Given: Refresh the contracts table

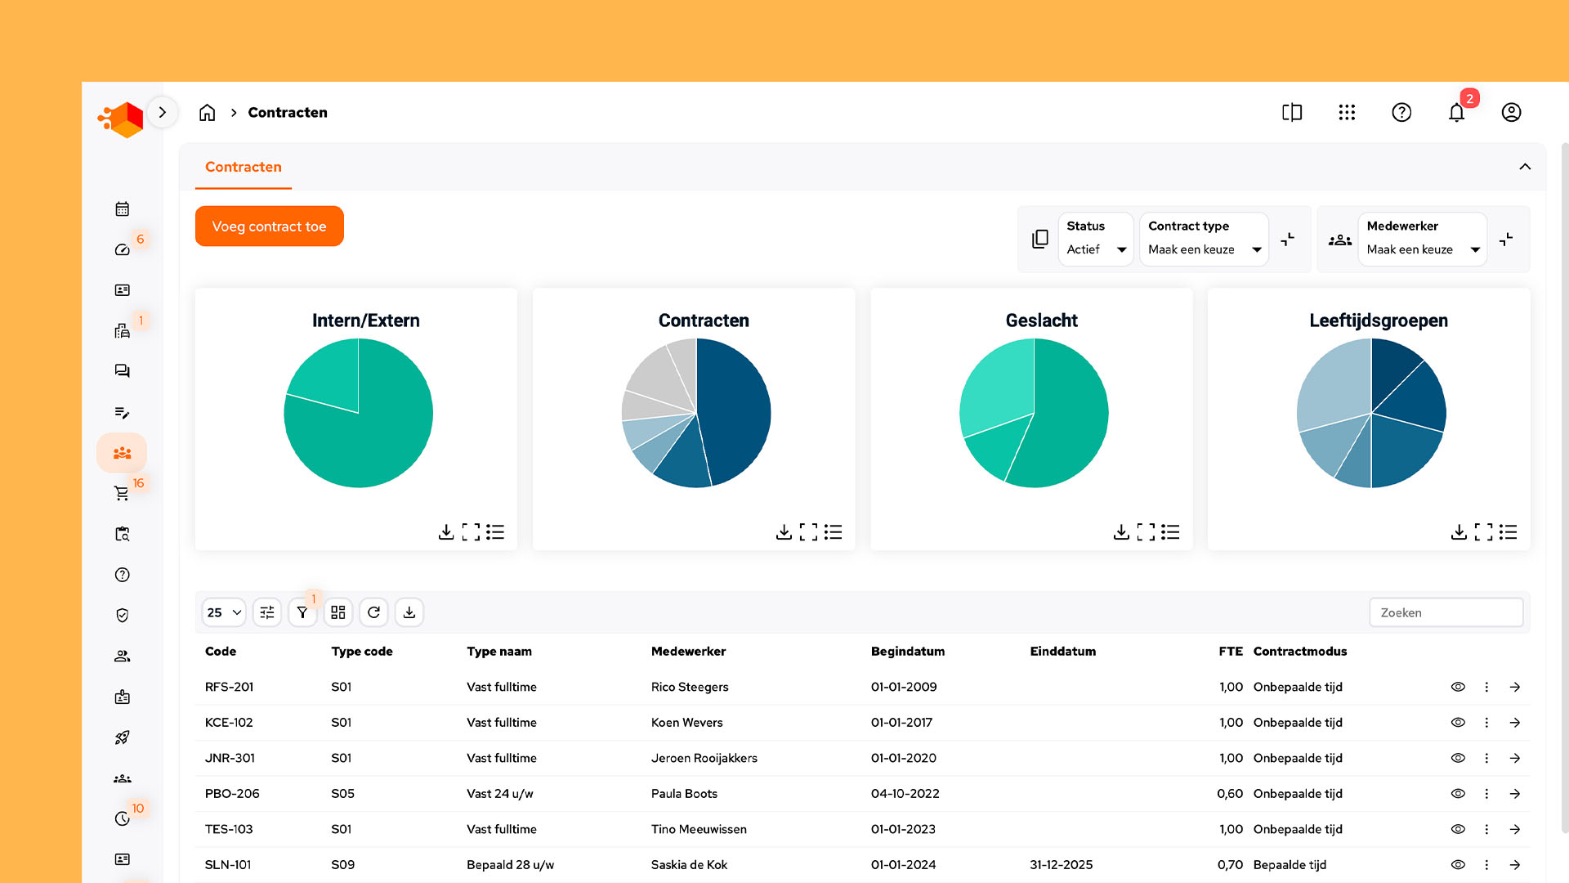Looking at the screenshot, I should [373, 612].
